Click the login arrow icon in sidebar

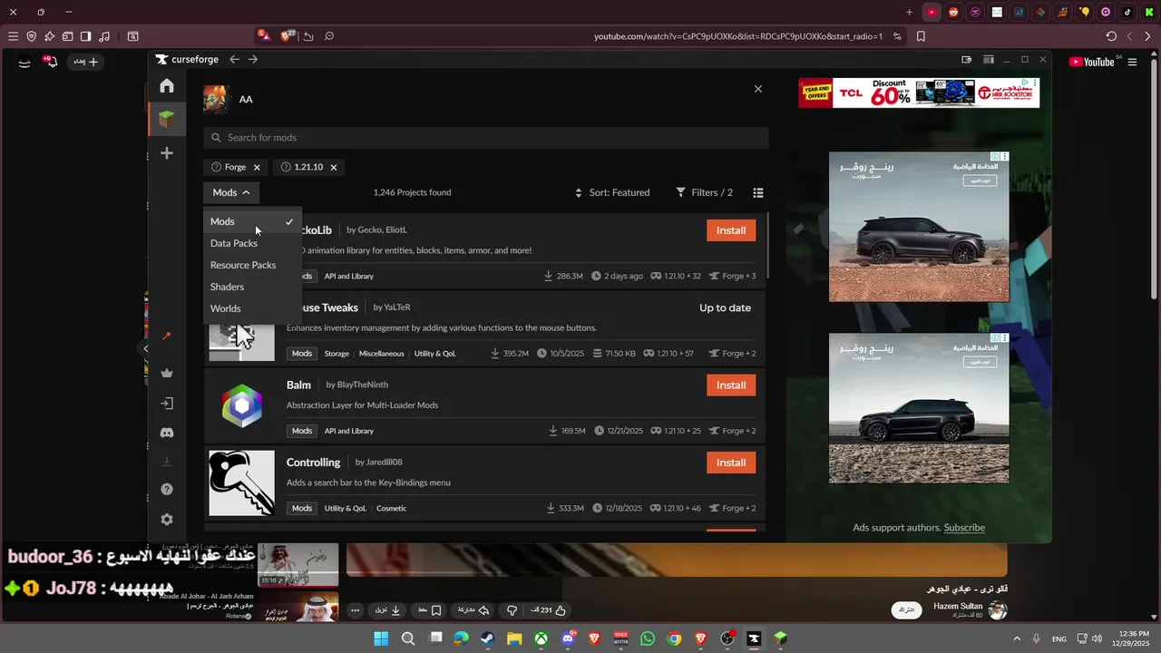tap(167, 404)
